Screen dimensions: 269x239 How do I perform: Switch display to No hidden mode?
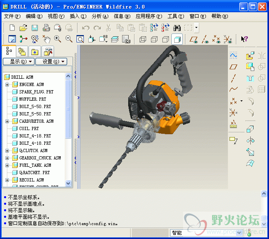(166, 39)
